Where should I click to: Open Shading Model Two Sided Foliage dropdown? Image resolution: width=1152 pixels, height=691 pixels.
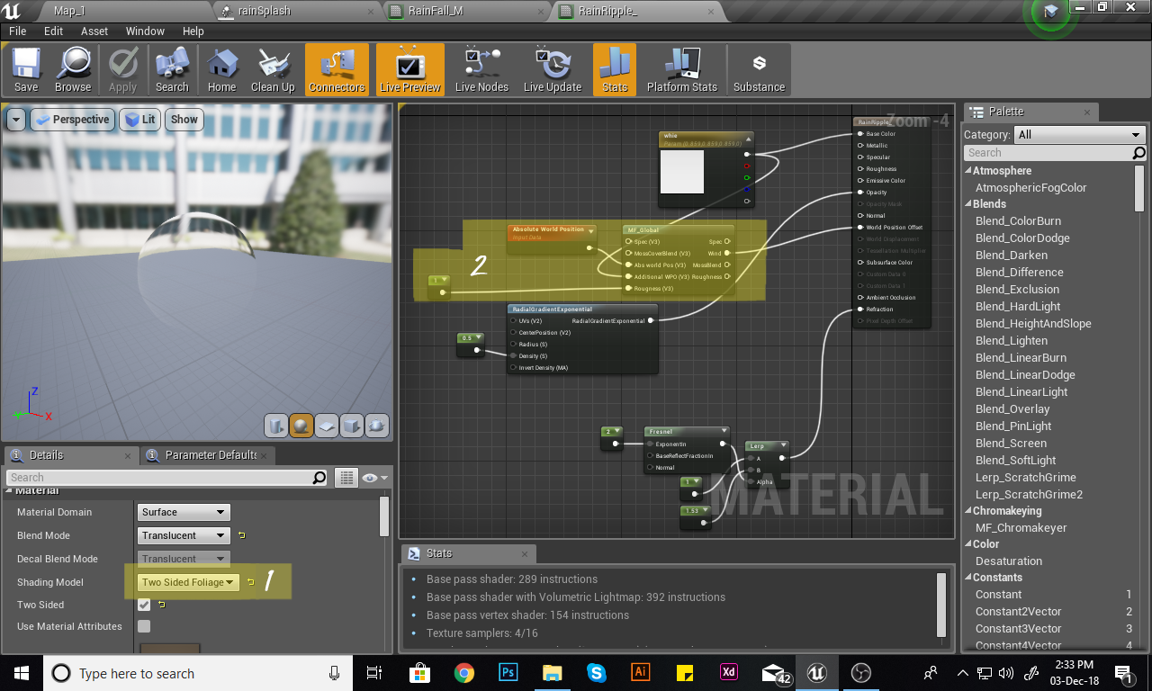pos(189,582)
